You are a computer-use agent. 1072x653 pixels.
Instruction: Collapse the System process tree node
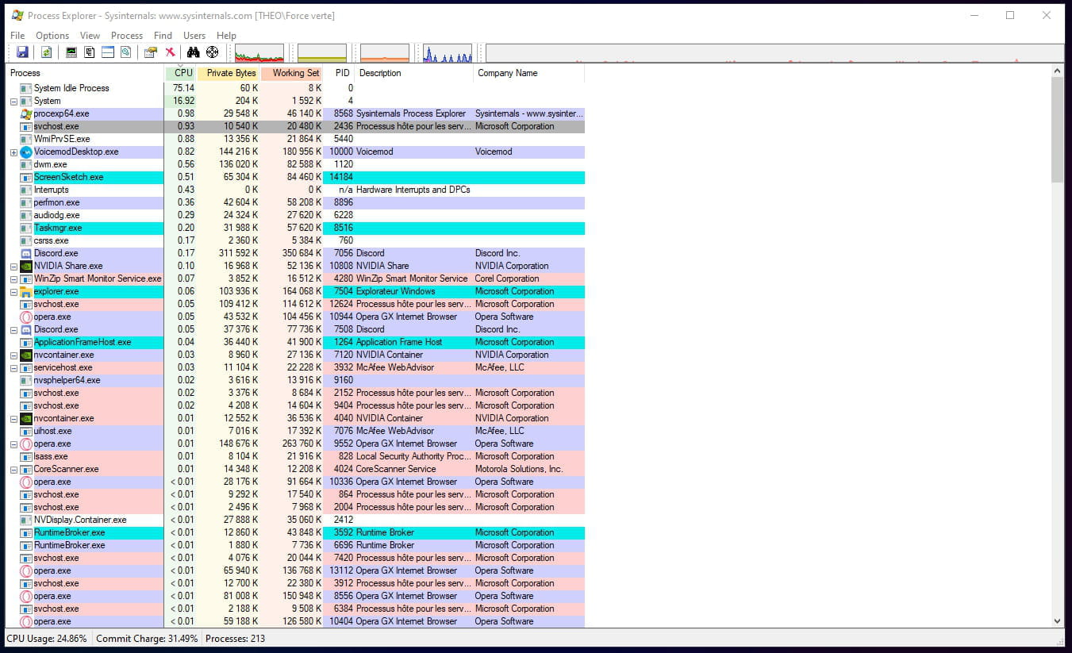click(13, 101)
